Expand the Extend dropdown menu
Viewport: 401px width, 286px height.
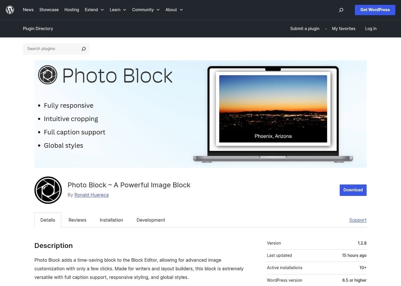94,10
